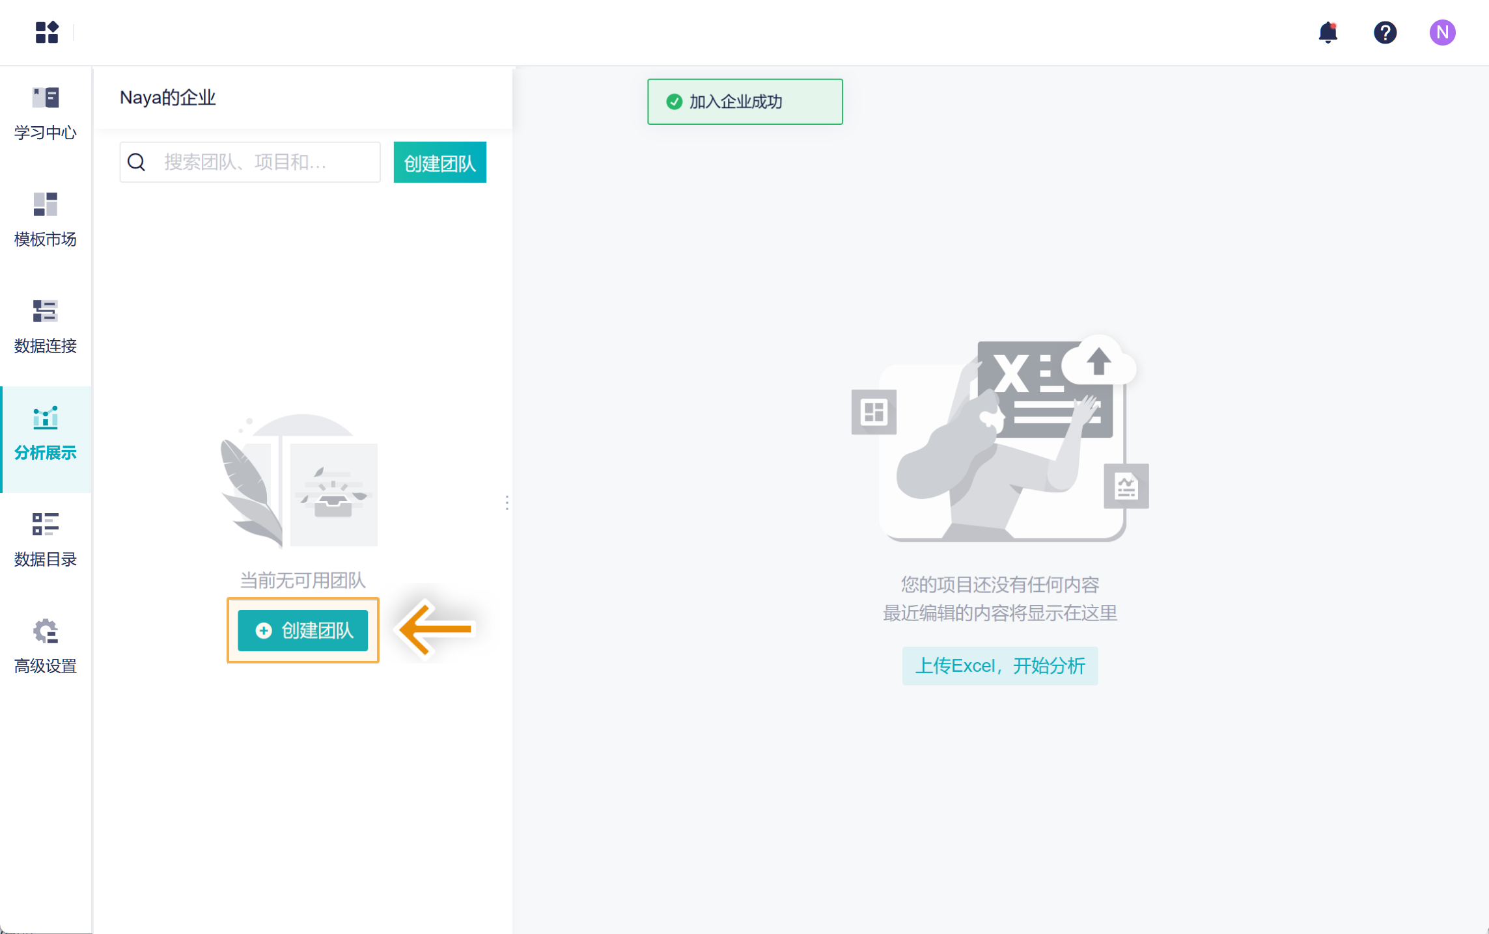Open 数据目录 in the sidebar
The image size is (1489, 934).
46,540
